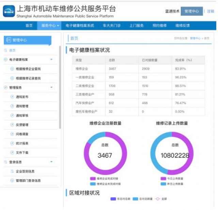Click the 问卷调查 sidebar icon
This screenshot has height=210, width=218.
(x=12, y=134)
